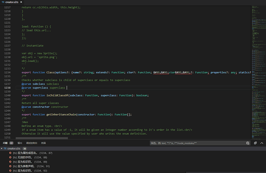
Task: Switch to the 终端 (Terminal) panel tab
Action: pyautogui.click(x=44, y=143)
